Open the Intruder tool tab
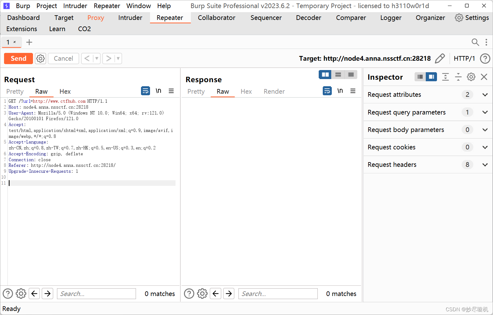Viewport: 493px width, 315px height. click(x=130, y=18)
